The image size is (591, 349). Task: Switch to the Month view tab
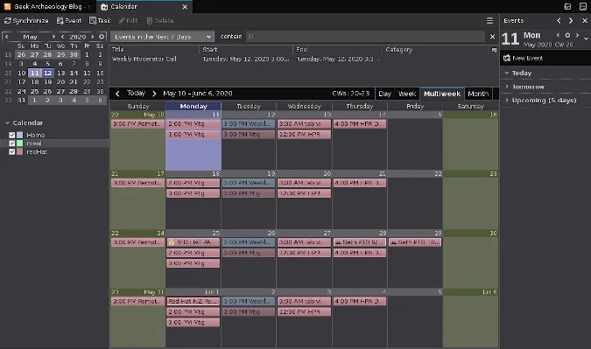point(478,94)
